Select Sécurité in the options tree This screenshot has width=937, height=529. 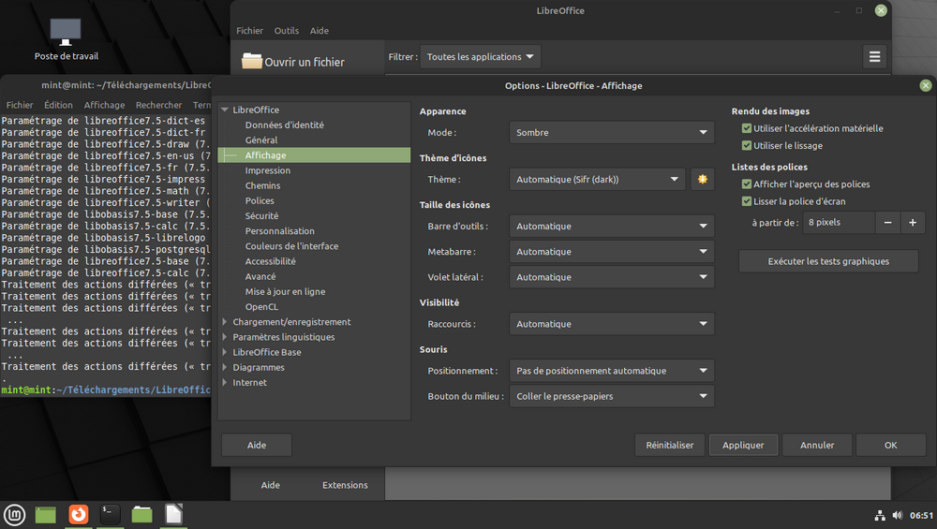click(x=261, y=216)
